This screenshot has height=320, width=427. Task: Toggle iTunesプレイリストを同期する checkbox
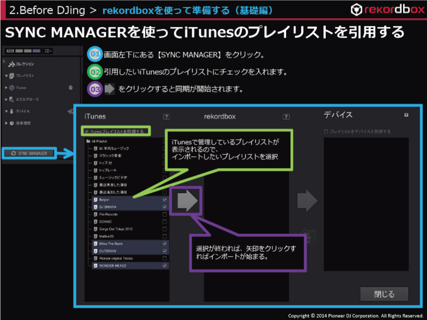[87, 131]
